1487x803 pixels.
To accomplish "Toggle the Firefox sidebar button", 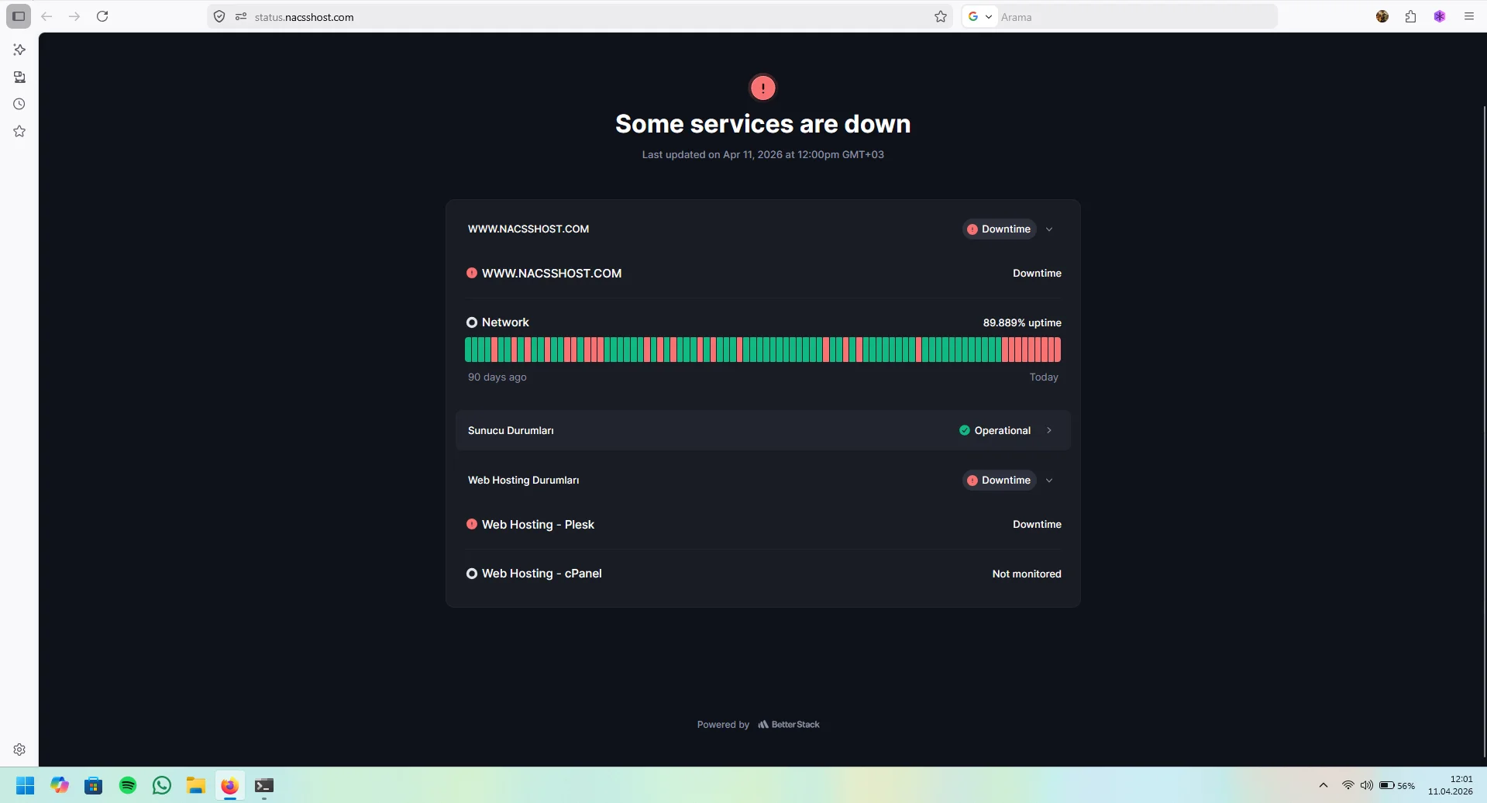I will click(19, 16).
